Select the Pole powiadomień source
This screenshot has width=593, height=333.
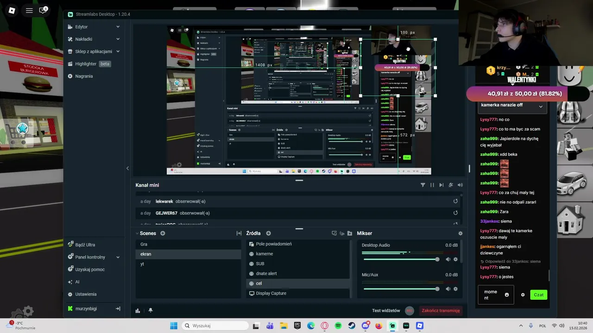coord(298,244)
